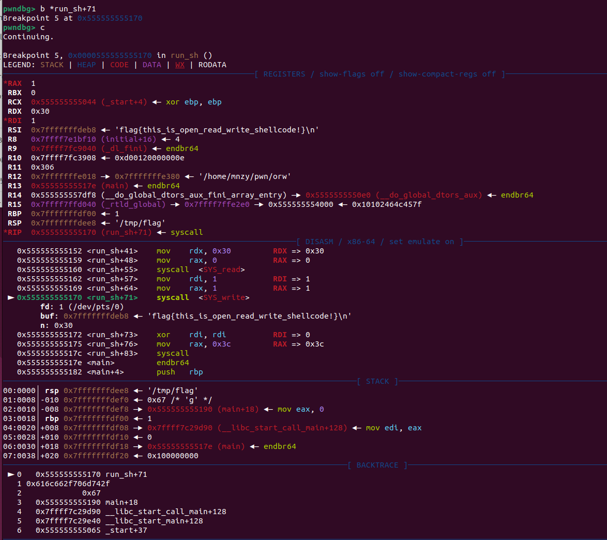Click backtrace frame 6 _start+37
This screenshot has height=540, width=607.
pos(82,530)
